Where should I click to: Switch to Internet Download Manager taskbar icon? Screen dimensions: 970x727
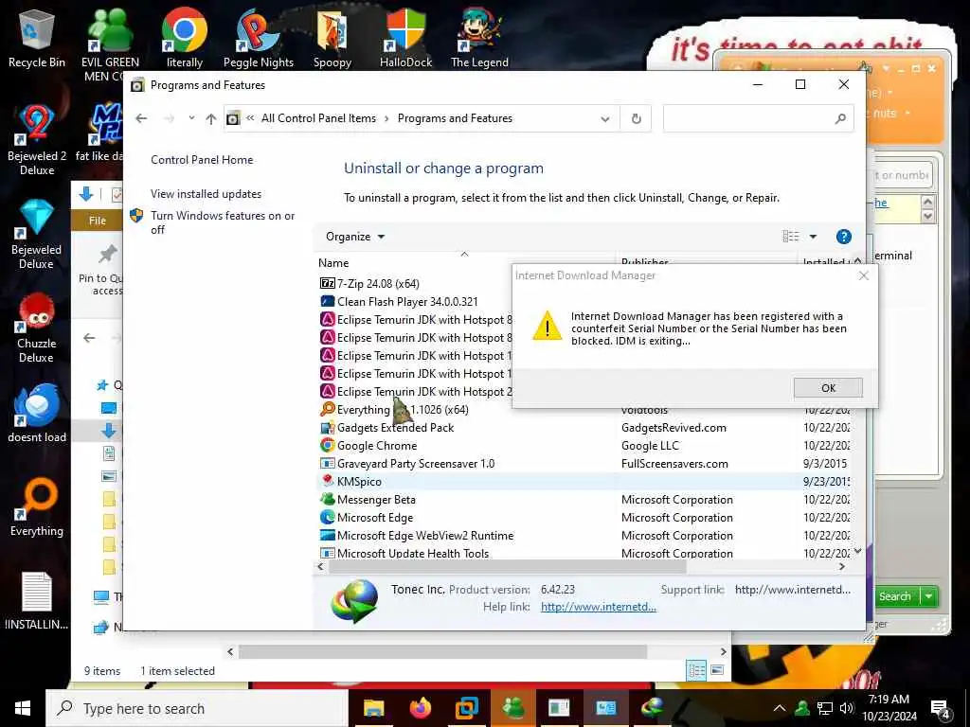pos(652,708)
